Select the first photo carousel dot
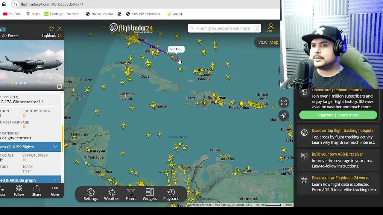Screen dimensions: 383x215 (x=12, y=83)
